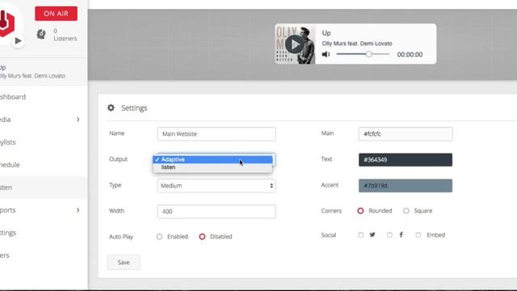Open the Reports menu item
Viewport: 517px width, 291px height.
point(7,210)
